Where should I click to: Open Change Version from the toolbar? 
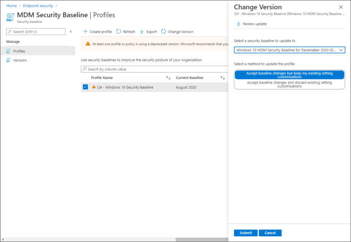(x=178, y=31)
